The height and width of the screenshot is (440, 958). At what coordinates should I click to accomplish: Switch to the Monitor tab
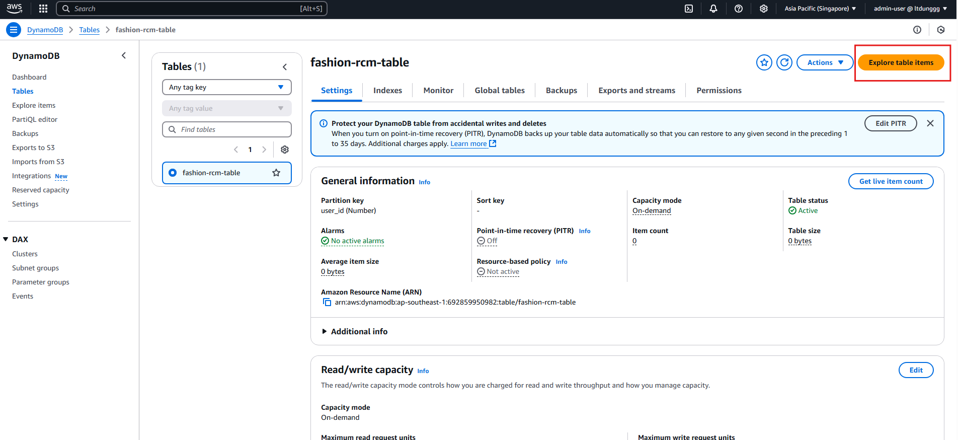tap(438, 91)
